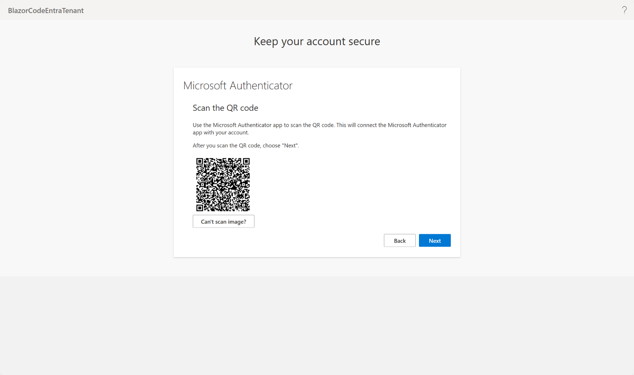Click the text line "app with your account."

point(221,133)
